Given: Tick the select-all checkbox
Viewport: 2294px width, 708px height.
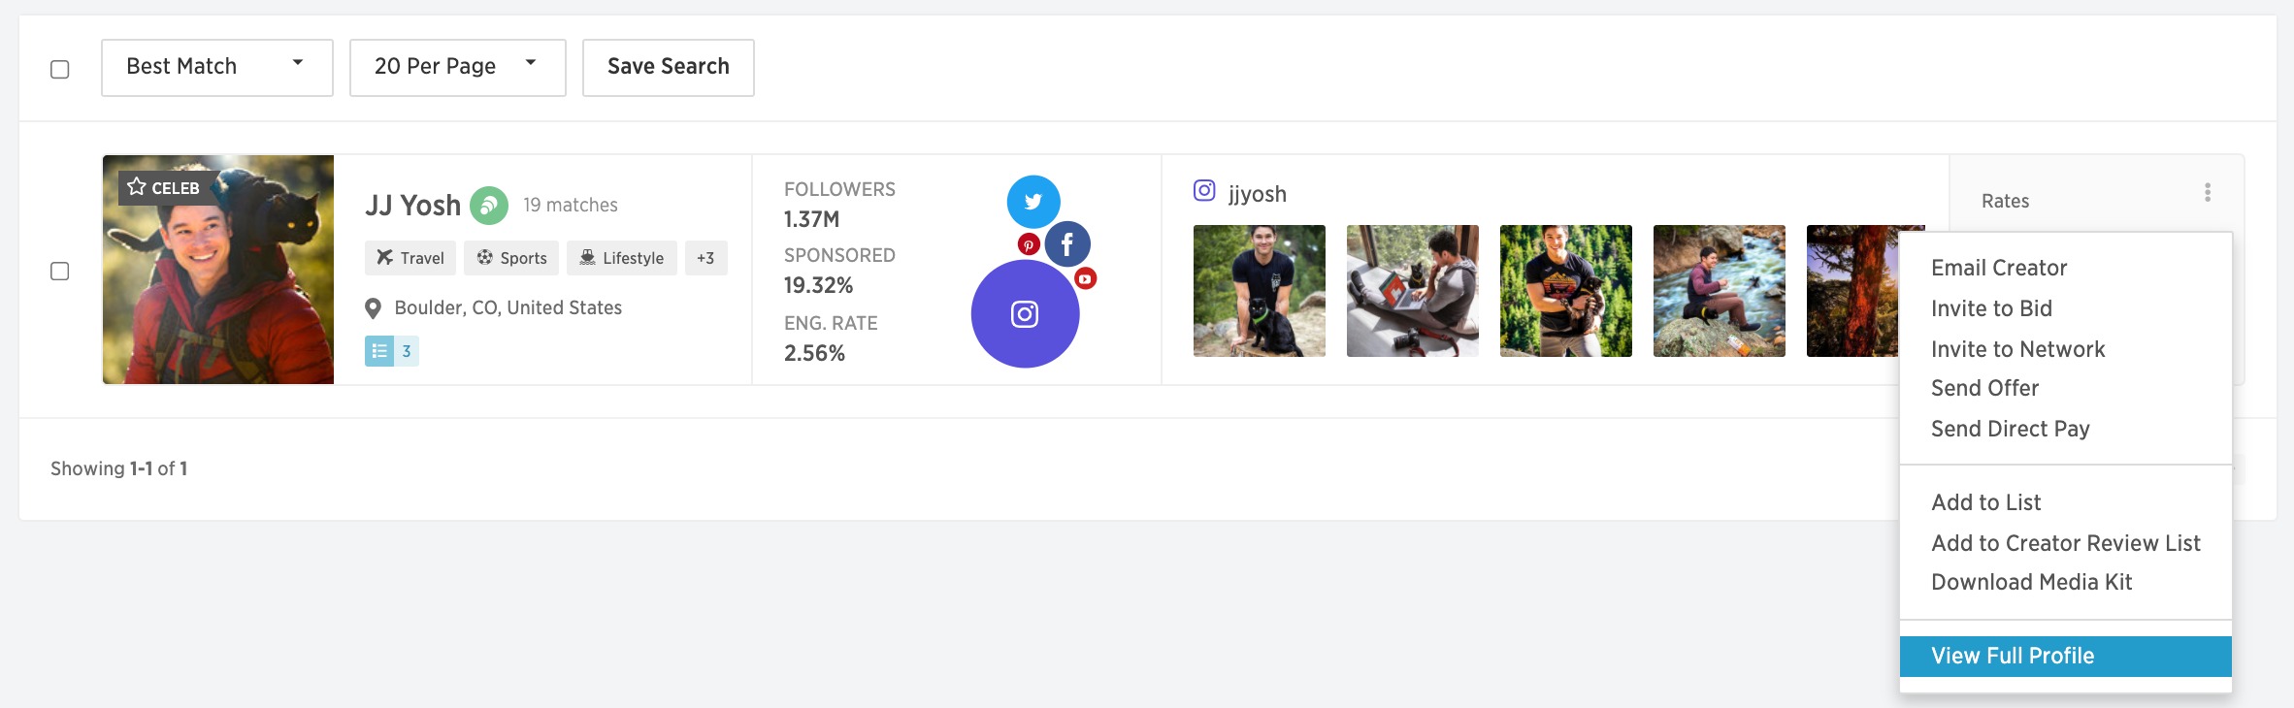Looking at the screenshot, I should 60,69.
